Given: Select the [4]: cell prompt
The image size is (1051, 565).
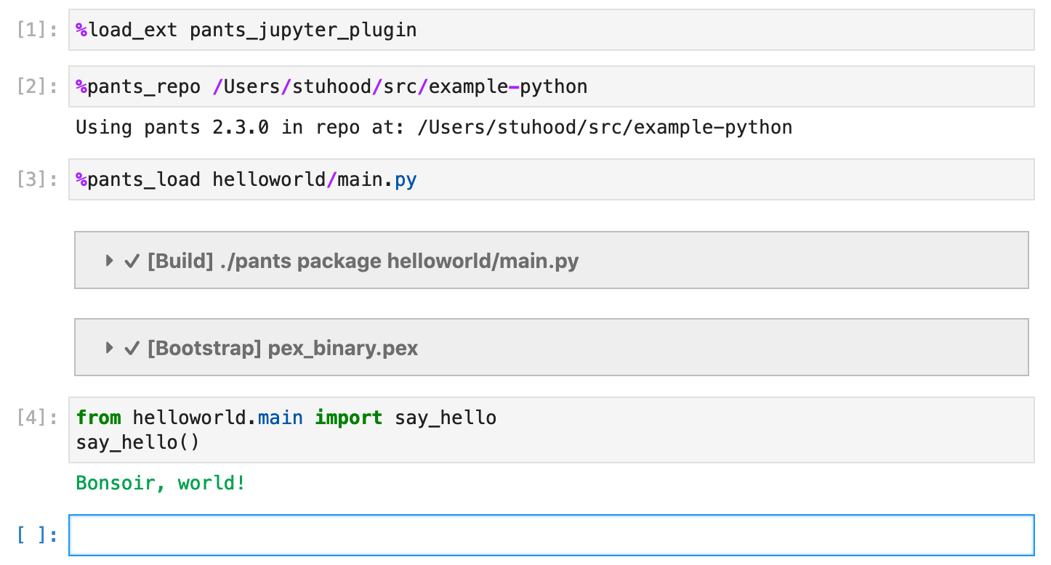Looking at the screenshot, I should pos(37,418).
